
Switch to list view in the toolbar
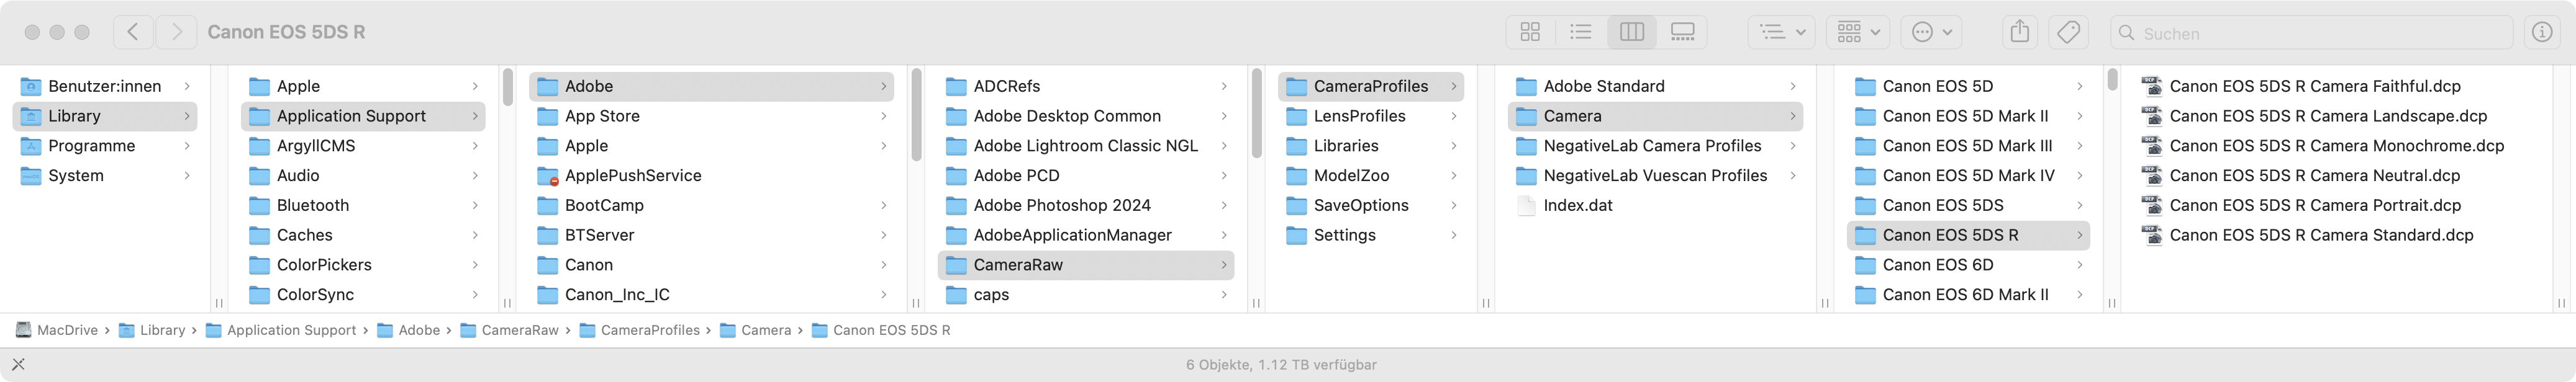point(1581,32)
